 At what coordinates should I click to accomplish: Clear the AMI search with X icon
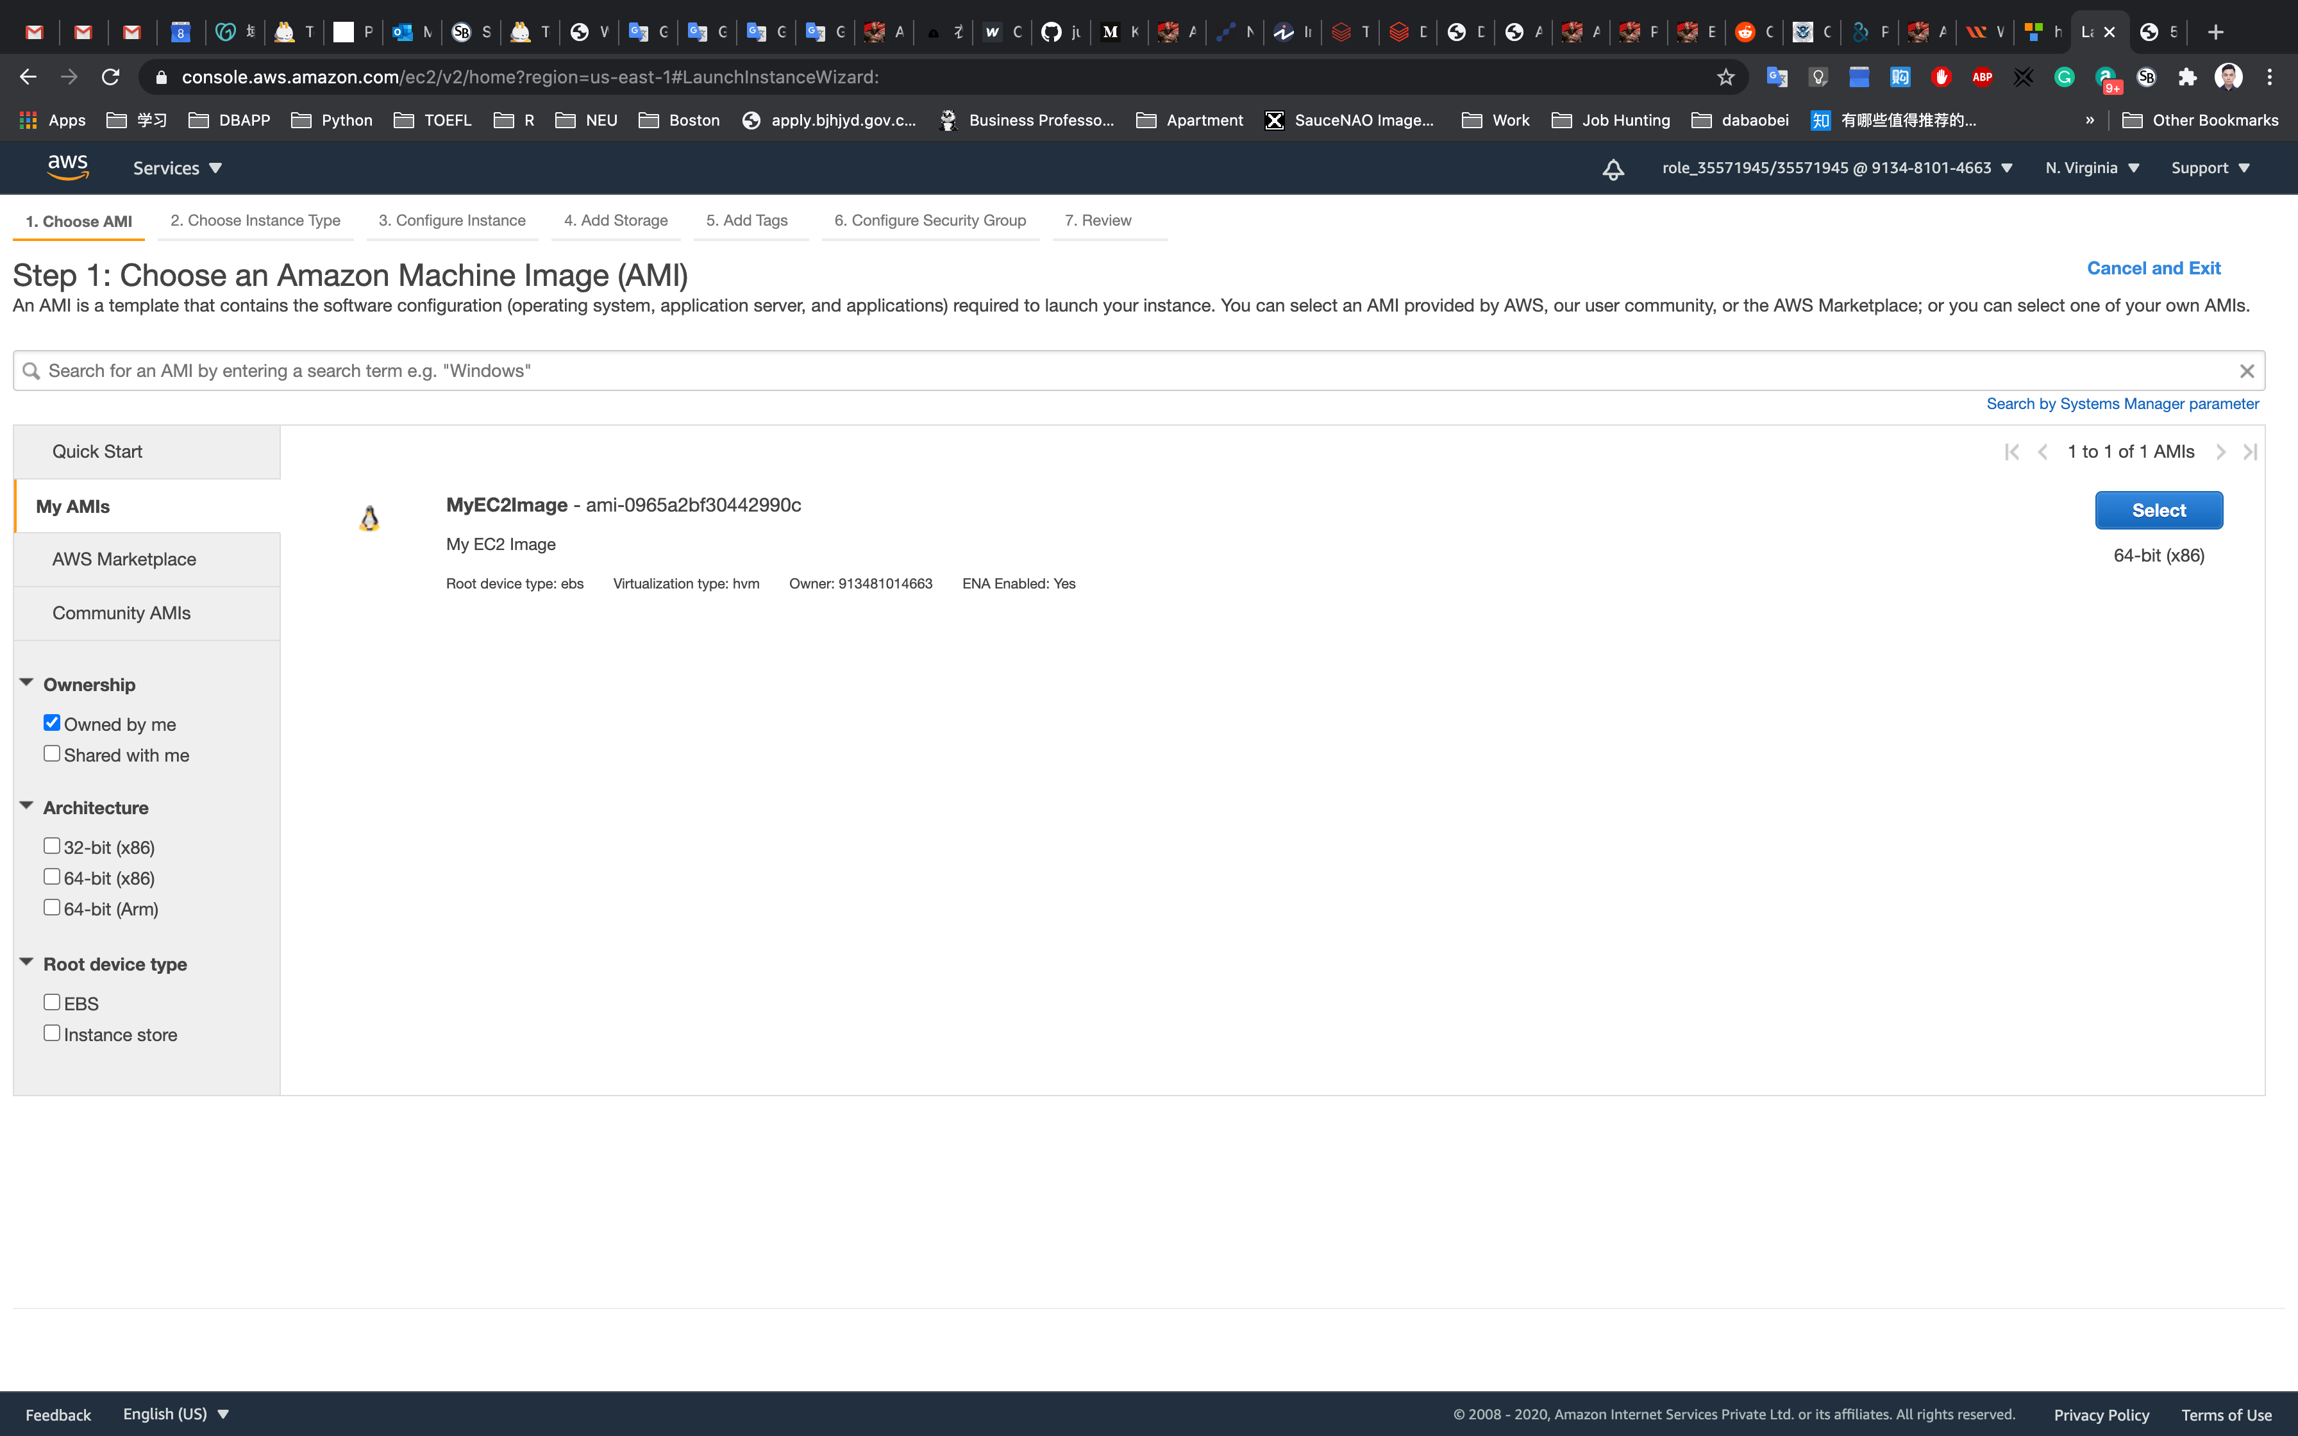coord(2246,371)
